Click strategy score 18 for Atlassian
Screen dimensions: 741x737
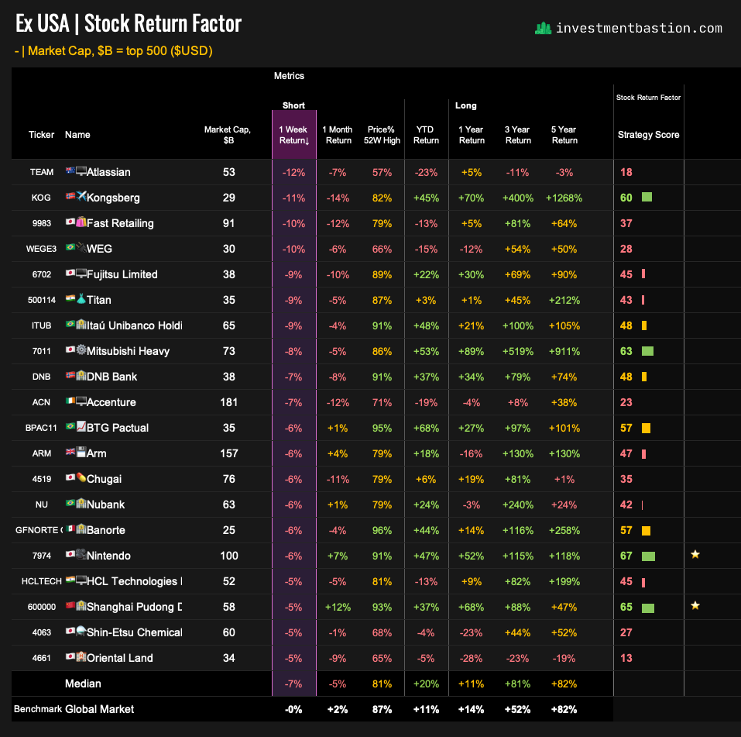[626, 172]
